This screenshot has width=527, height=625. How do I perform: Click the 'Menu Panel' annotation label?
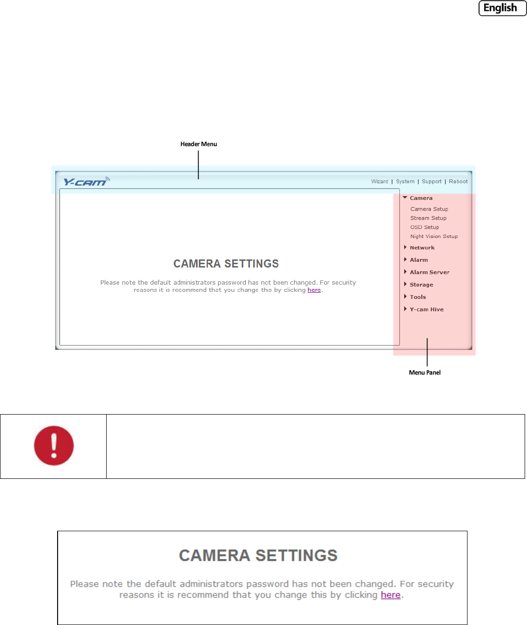coord(425,373)
